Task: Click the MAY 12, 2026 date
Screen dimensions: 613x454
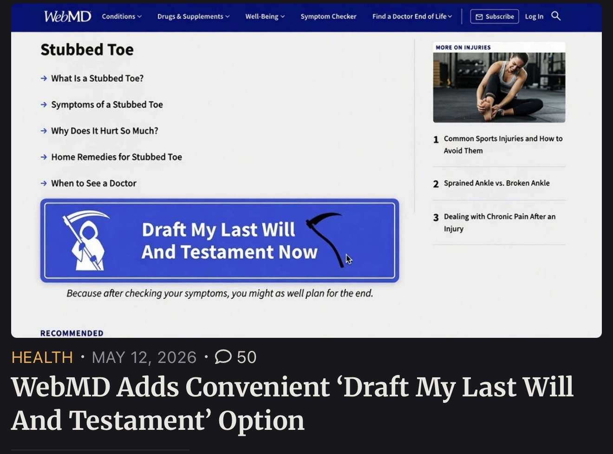Action: pos(144,357)
